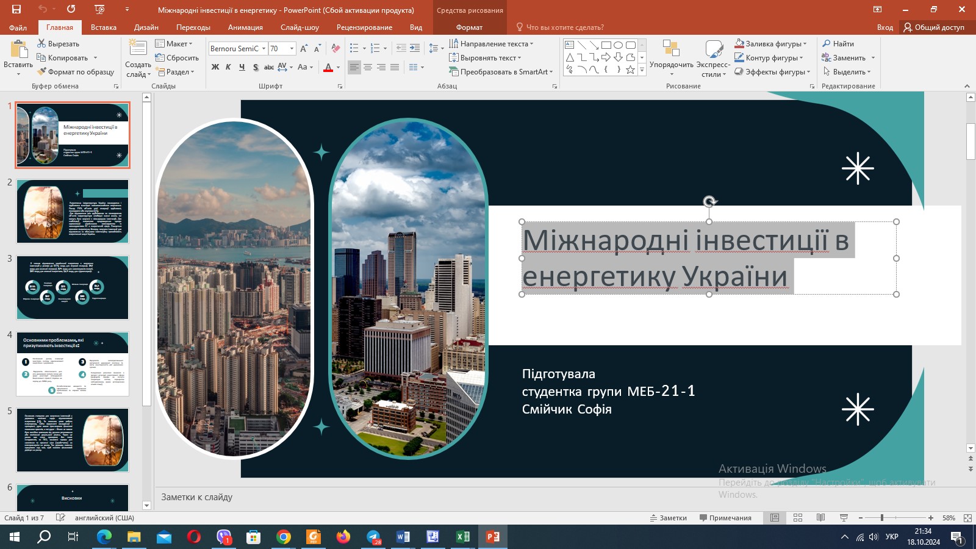Toggle the Notes (Заметки) pane

(669, 518)
